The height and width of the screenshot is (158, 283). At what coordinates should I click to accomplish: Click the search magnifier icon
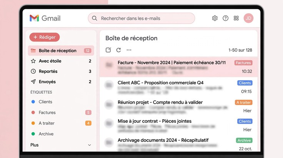(x=94, y=18)
